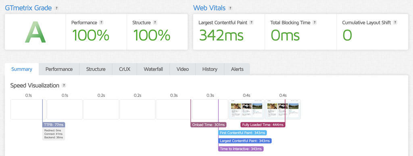The width and height of the screenshot is (413, 156).
Task: Click the large A grade letter
Action: [x=35, y=32]
